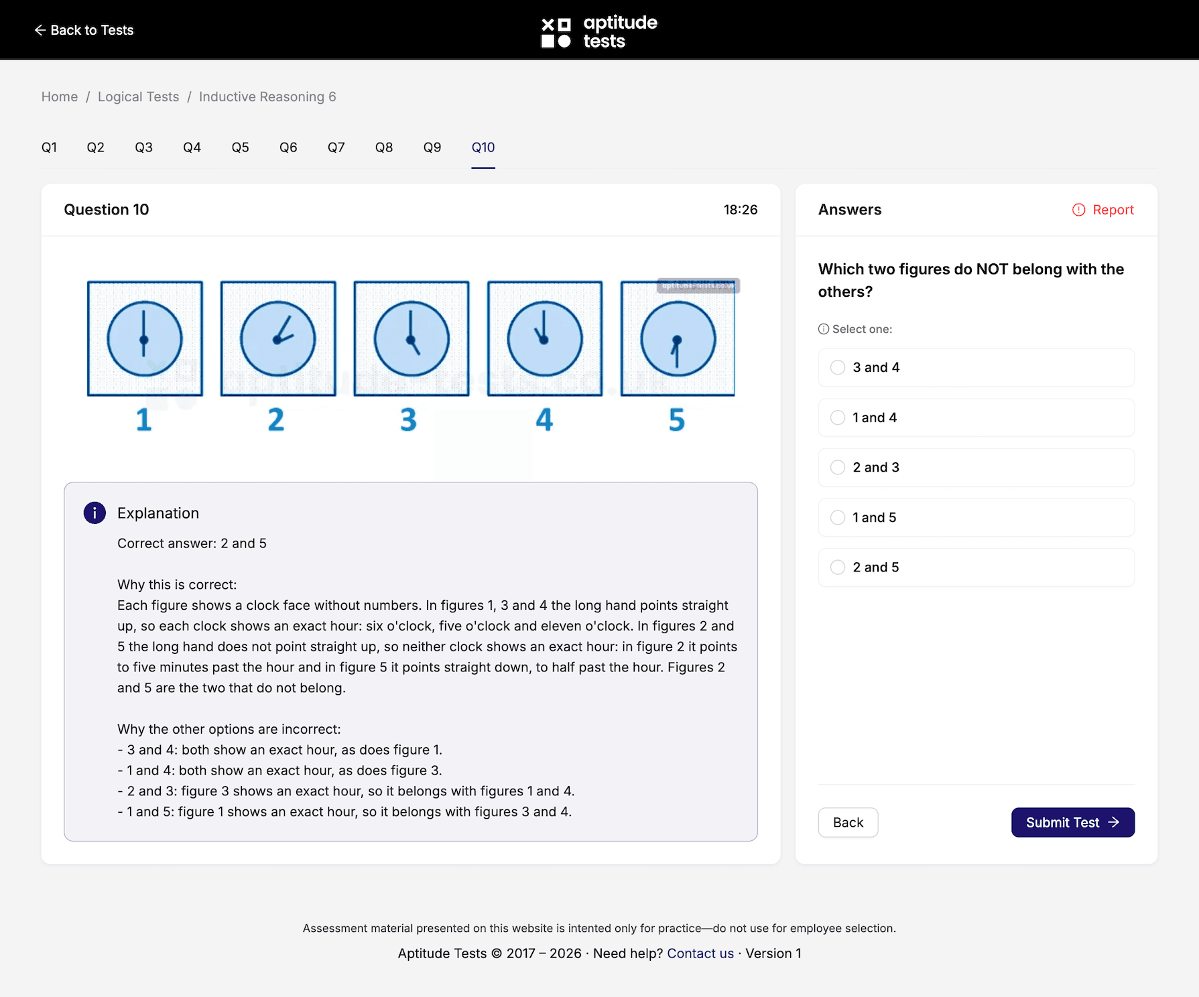Click clock figure 5 thumbnail
The image size is (1199, 997).
[x=678, y=338]
